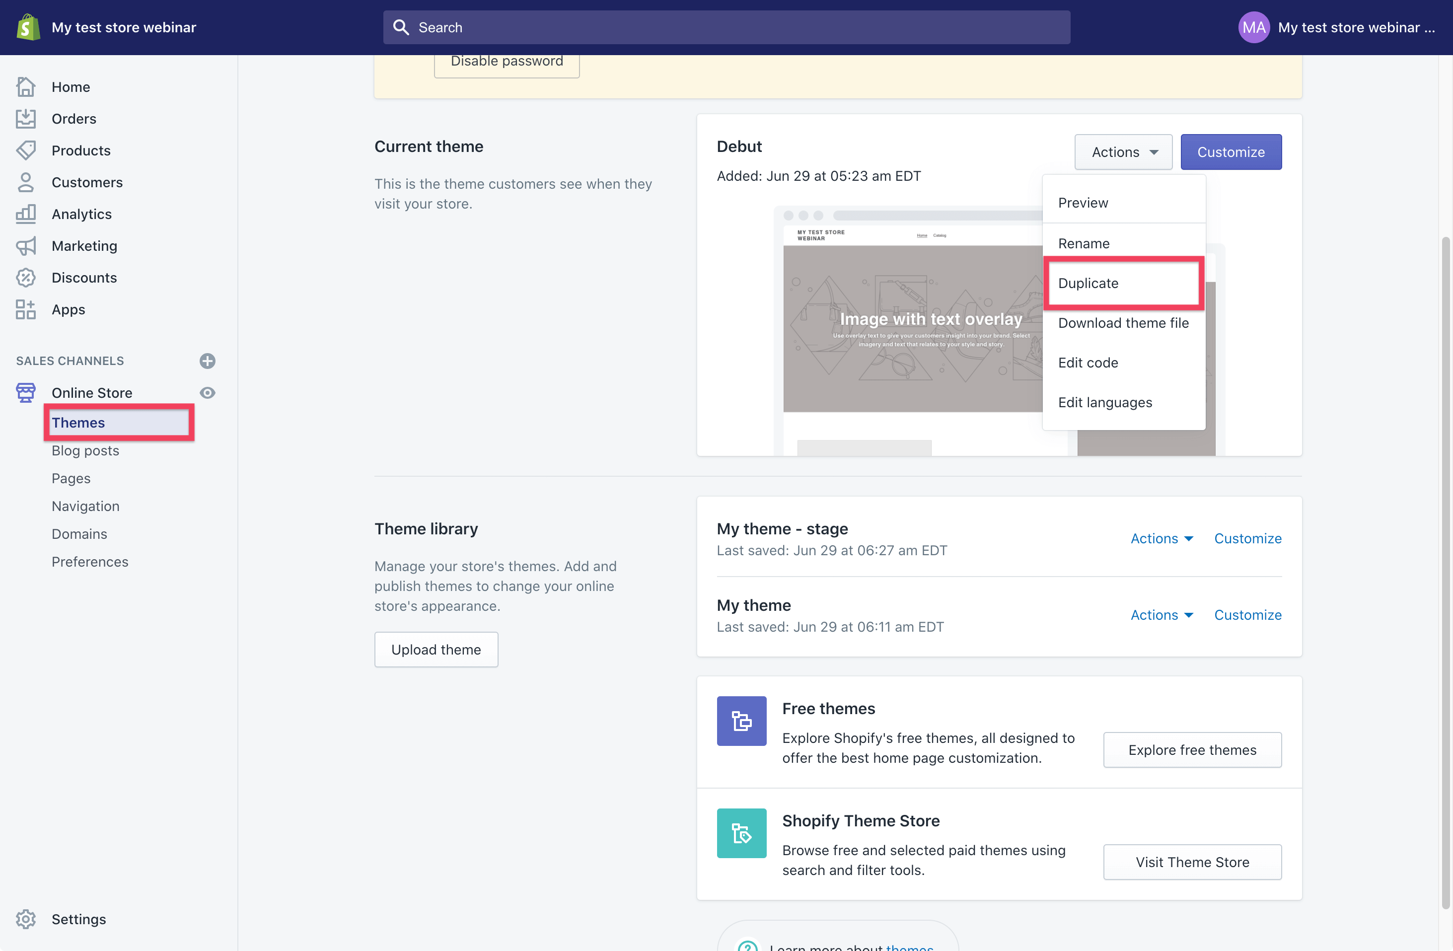Screen dimensions: 1453x951
Task: Select Edit languages from the menu
Action: [1123, 402]
